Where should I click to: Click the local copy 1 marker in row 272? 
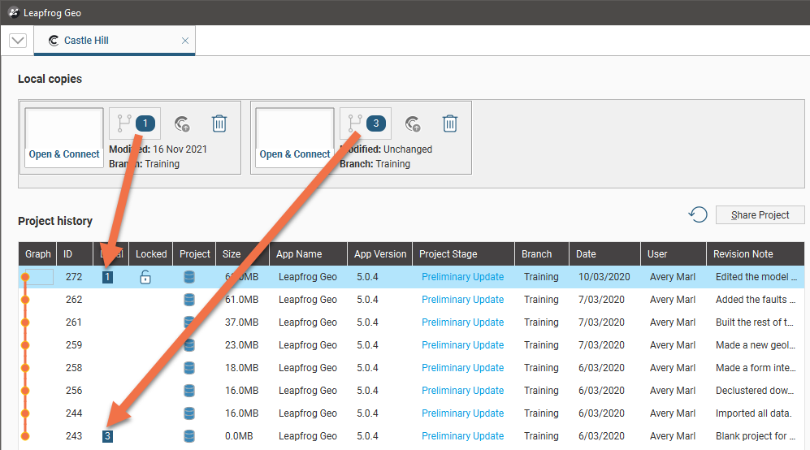tap(107, 277)
